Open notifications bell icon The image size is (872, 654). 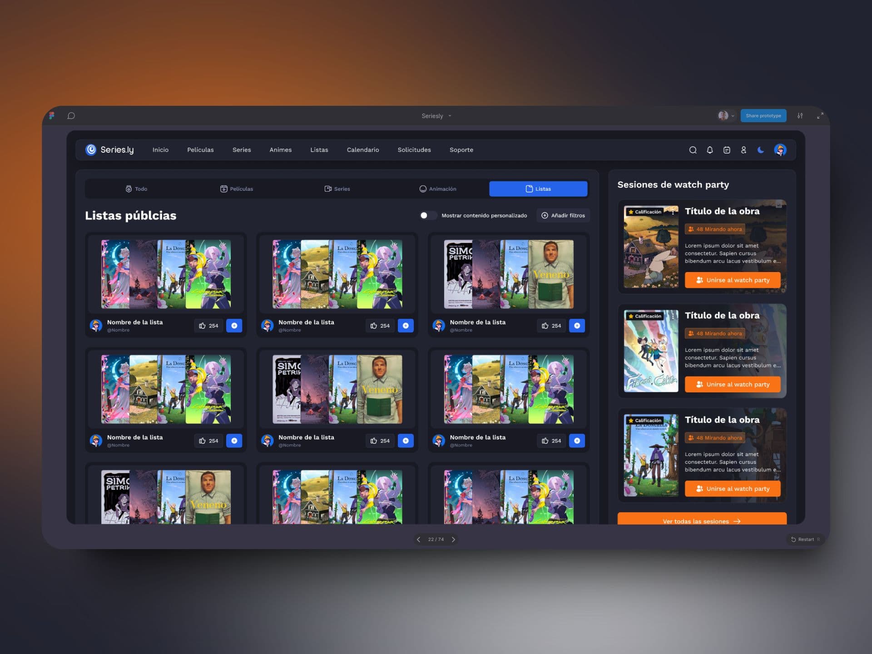(x=710, y=150)
